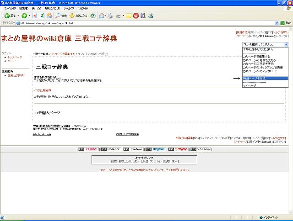Click the Stop loading icon
This screenshot has height=221, width=293.
(x=35, y=16)
